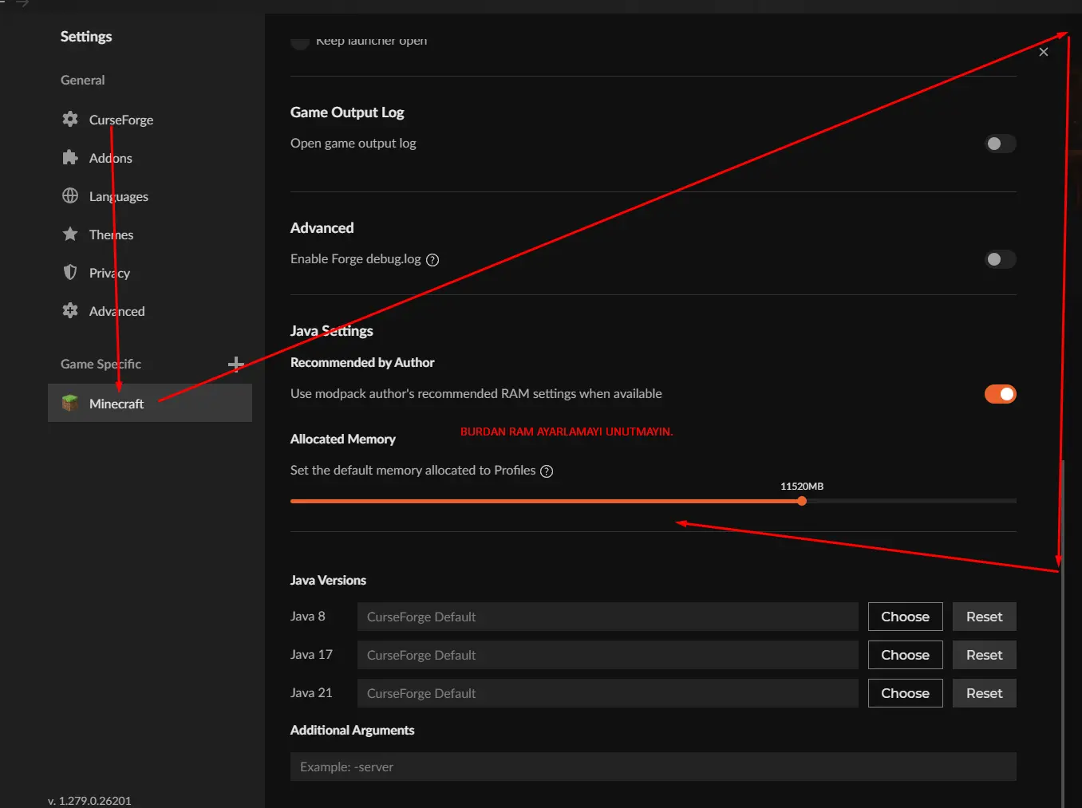Open the Addons puzzle-piece settings page
The width and height of the screenshot is (1082, 808).
(70, 157)
